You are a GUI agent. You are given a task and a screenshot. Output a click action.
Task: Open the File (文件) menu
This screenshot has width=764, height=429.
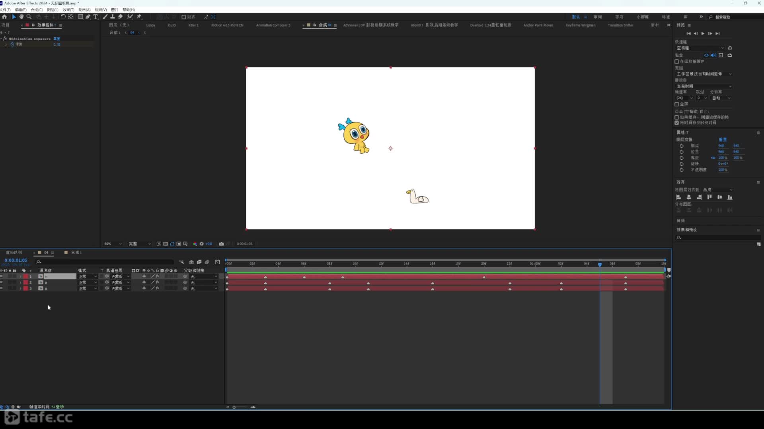click(x=5, y=10)
